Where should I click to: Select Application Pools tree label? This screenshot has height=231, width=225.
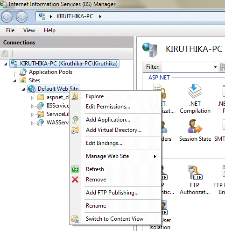(x=50, y=72)
